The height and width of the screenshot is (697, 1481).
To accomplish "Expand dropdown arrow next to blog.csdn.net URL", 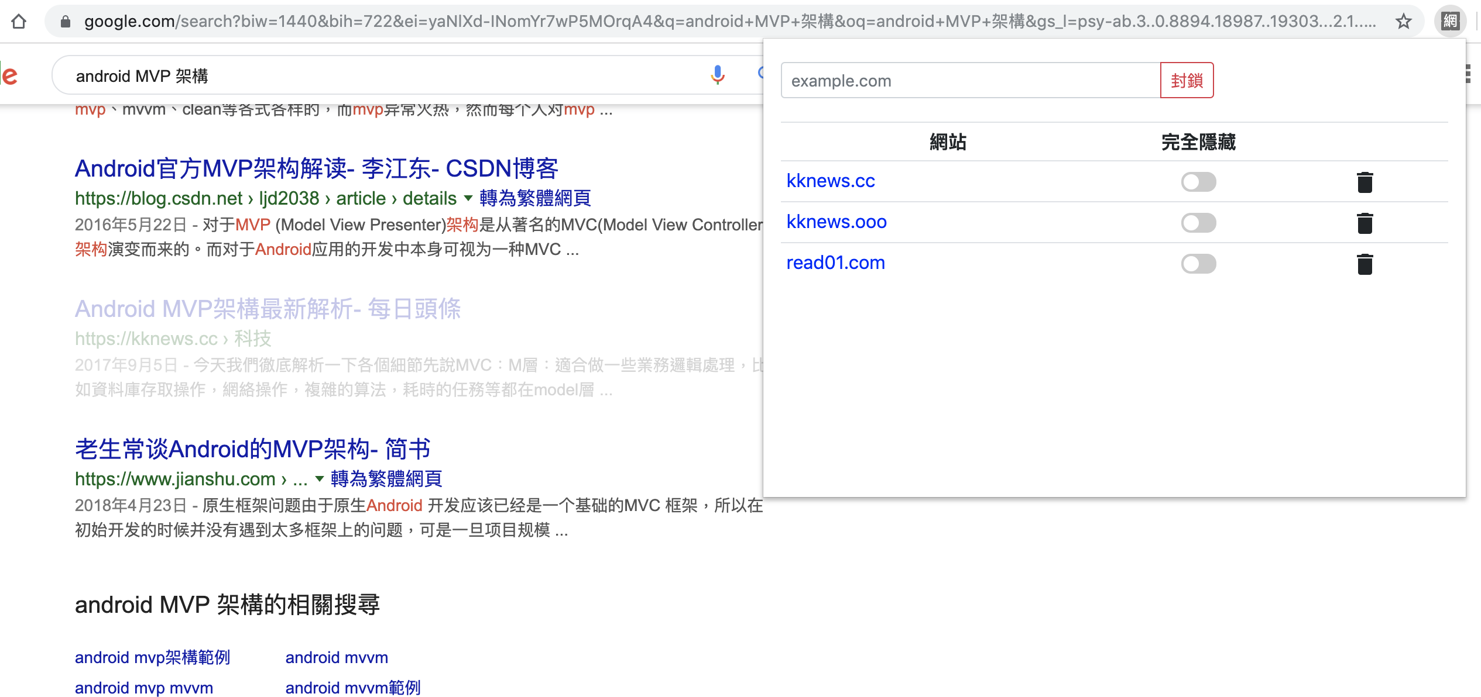I will (468, 198).
